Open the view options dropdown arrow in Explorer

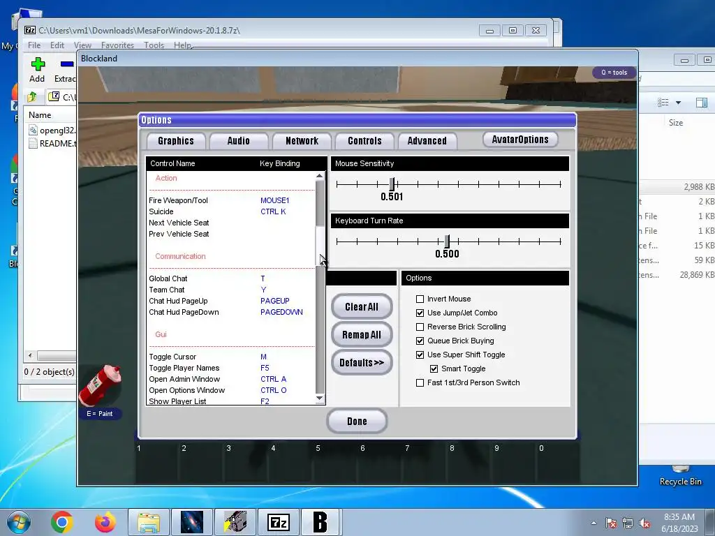[678, 103]
